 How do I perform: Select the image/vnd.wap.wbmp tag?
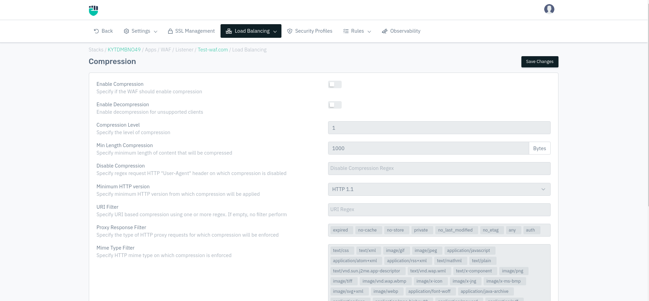click(x=386, y=281)
